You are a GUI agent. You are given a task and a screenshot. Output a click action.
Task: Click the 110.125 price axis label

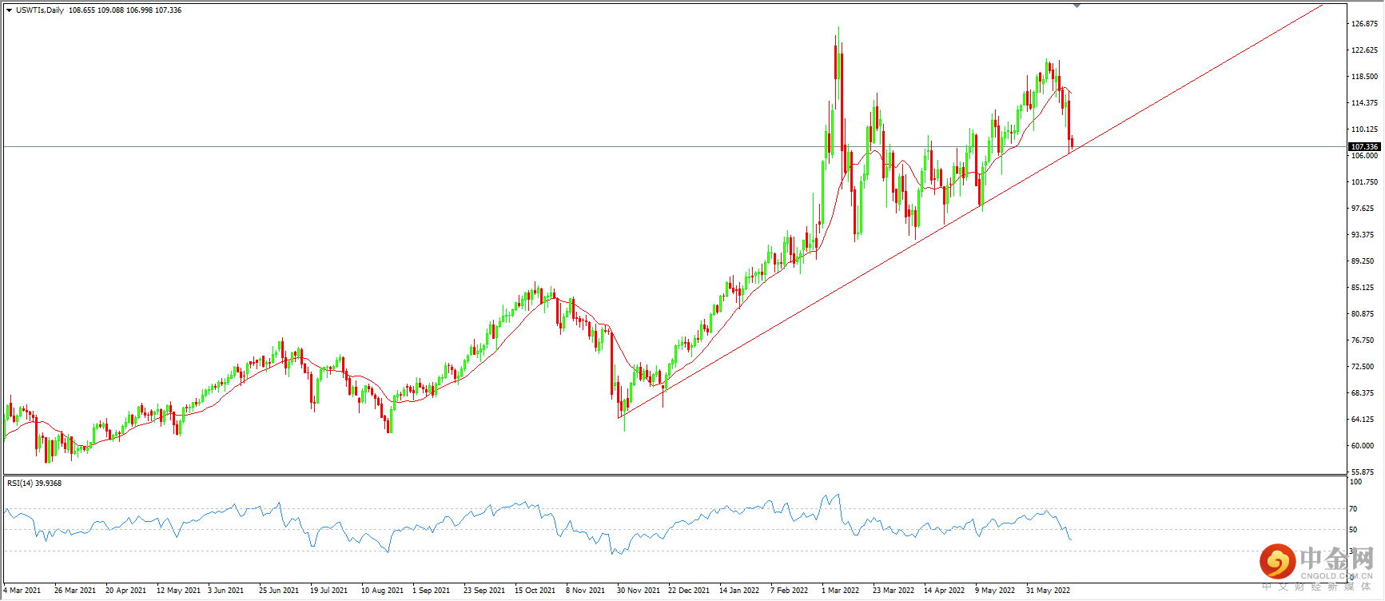coord(1364,129)
